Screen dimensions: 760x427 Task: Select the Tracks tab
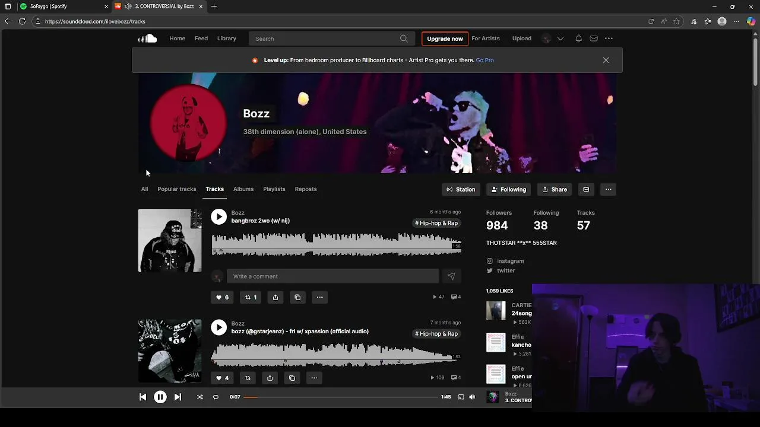(x=215, y=189)
